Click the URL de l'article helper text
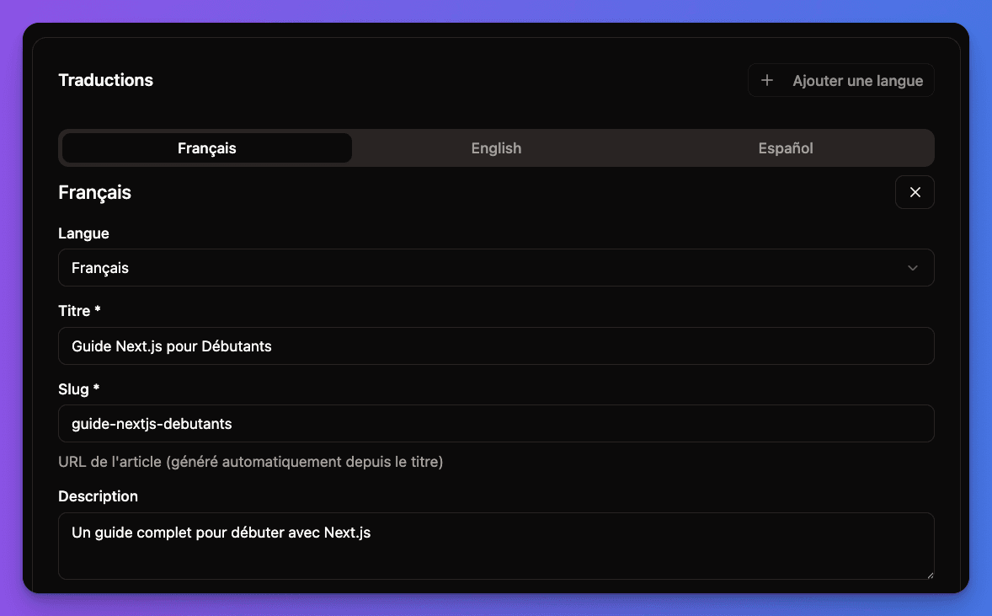Viewport: 992px width, 616px height. pyautogui.click(x=250, y=461)
